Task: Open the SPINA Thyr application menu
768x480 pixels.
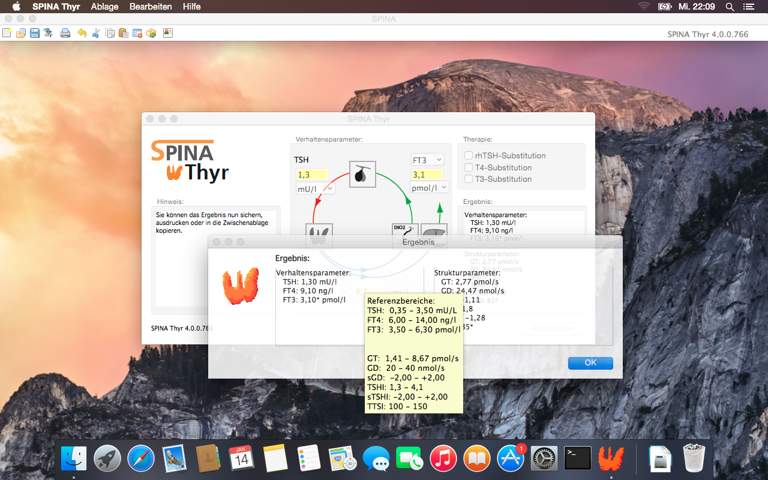Action: (56, 7)
